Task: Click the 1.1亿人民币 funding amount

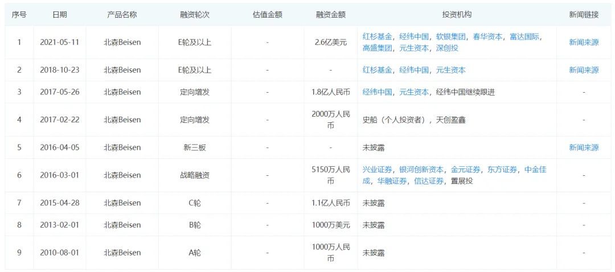Action: 331,203
